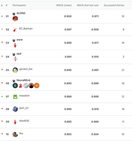Click the orange V avatar in NeuralMind
The width and height of the screenshot is (132, 141).
(x=37, y=85)
